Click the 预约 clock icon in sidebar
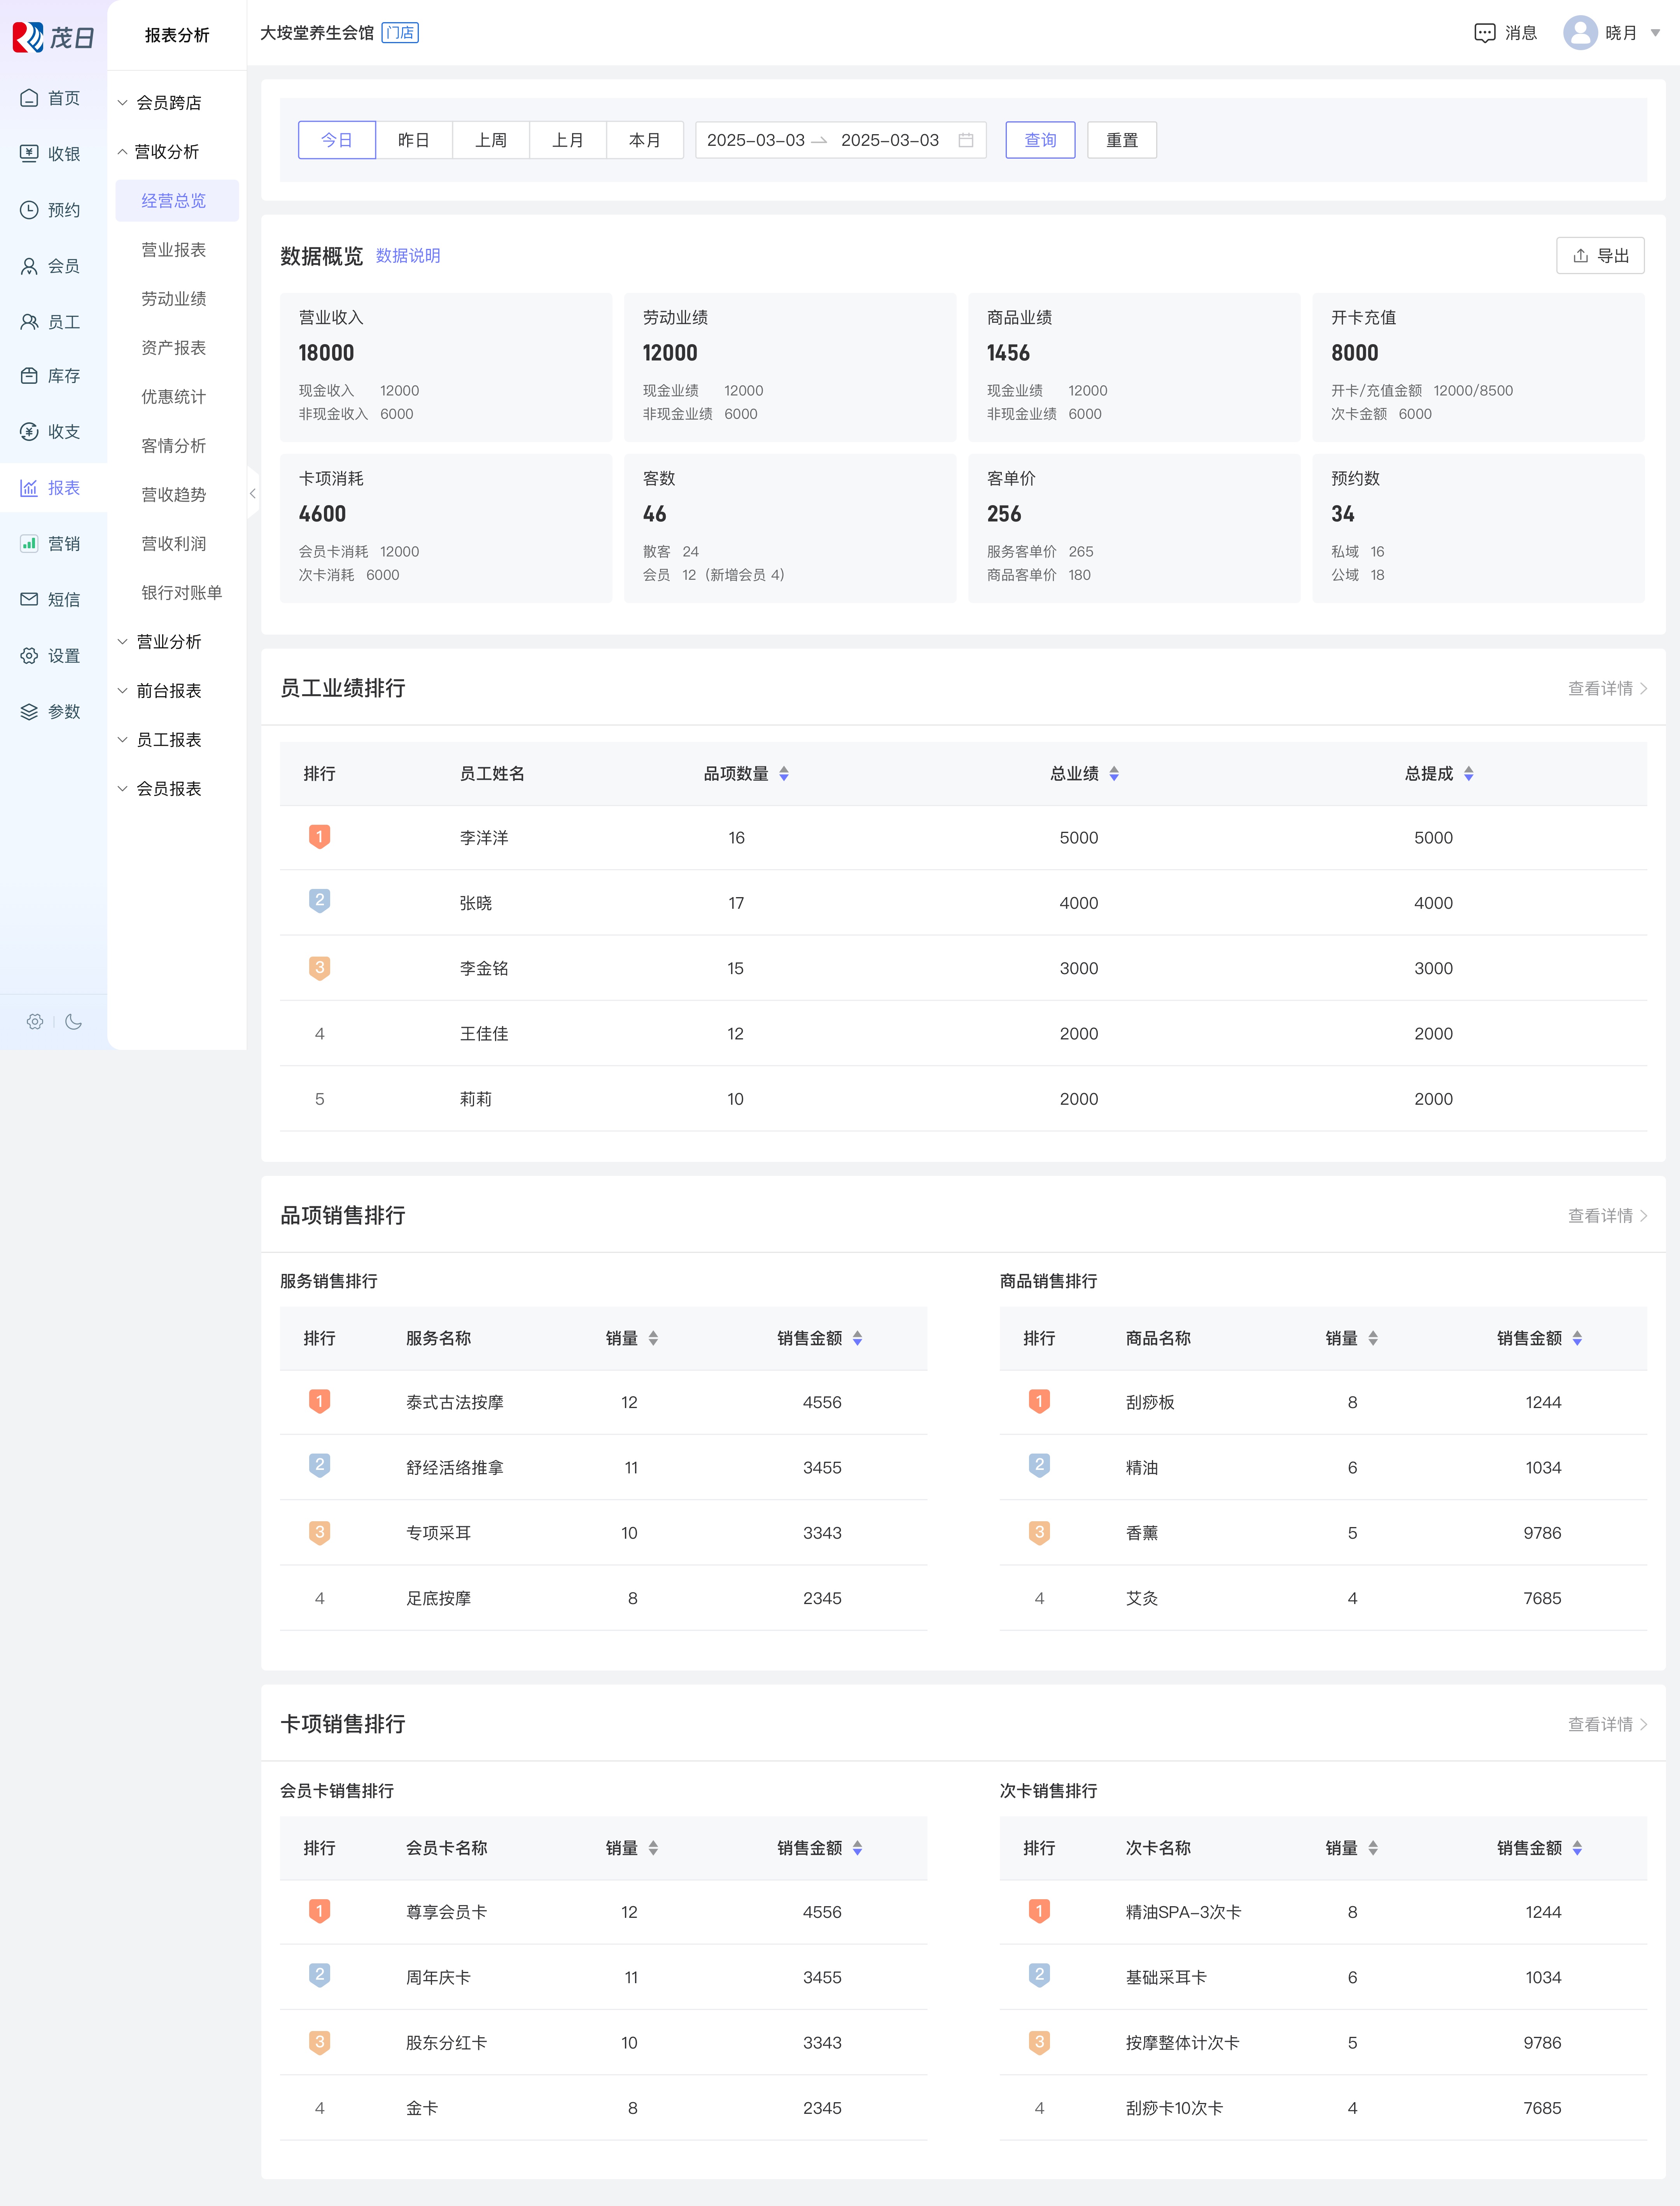Viewport: 1680px width, 2206px height. coord(30,209)
